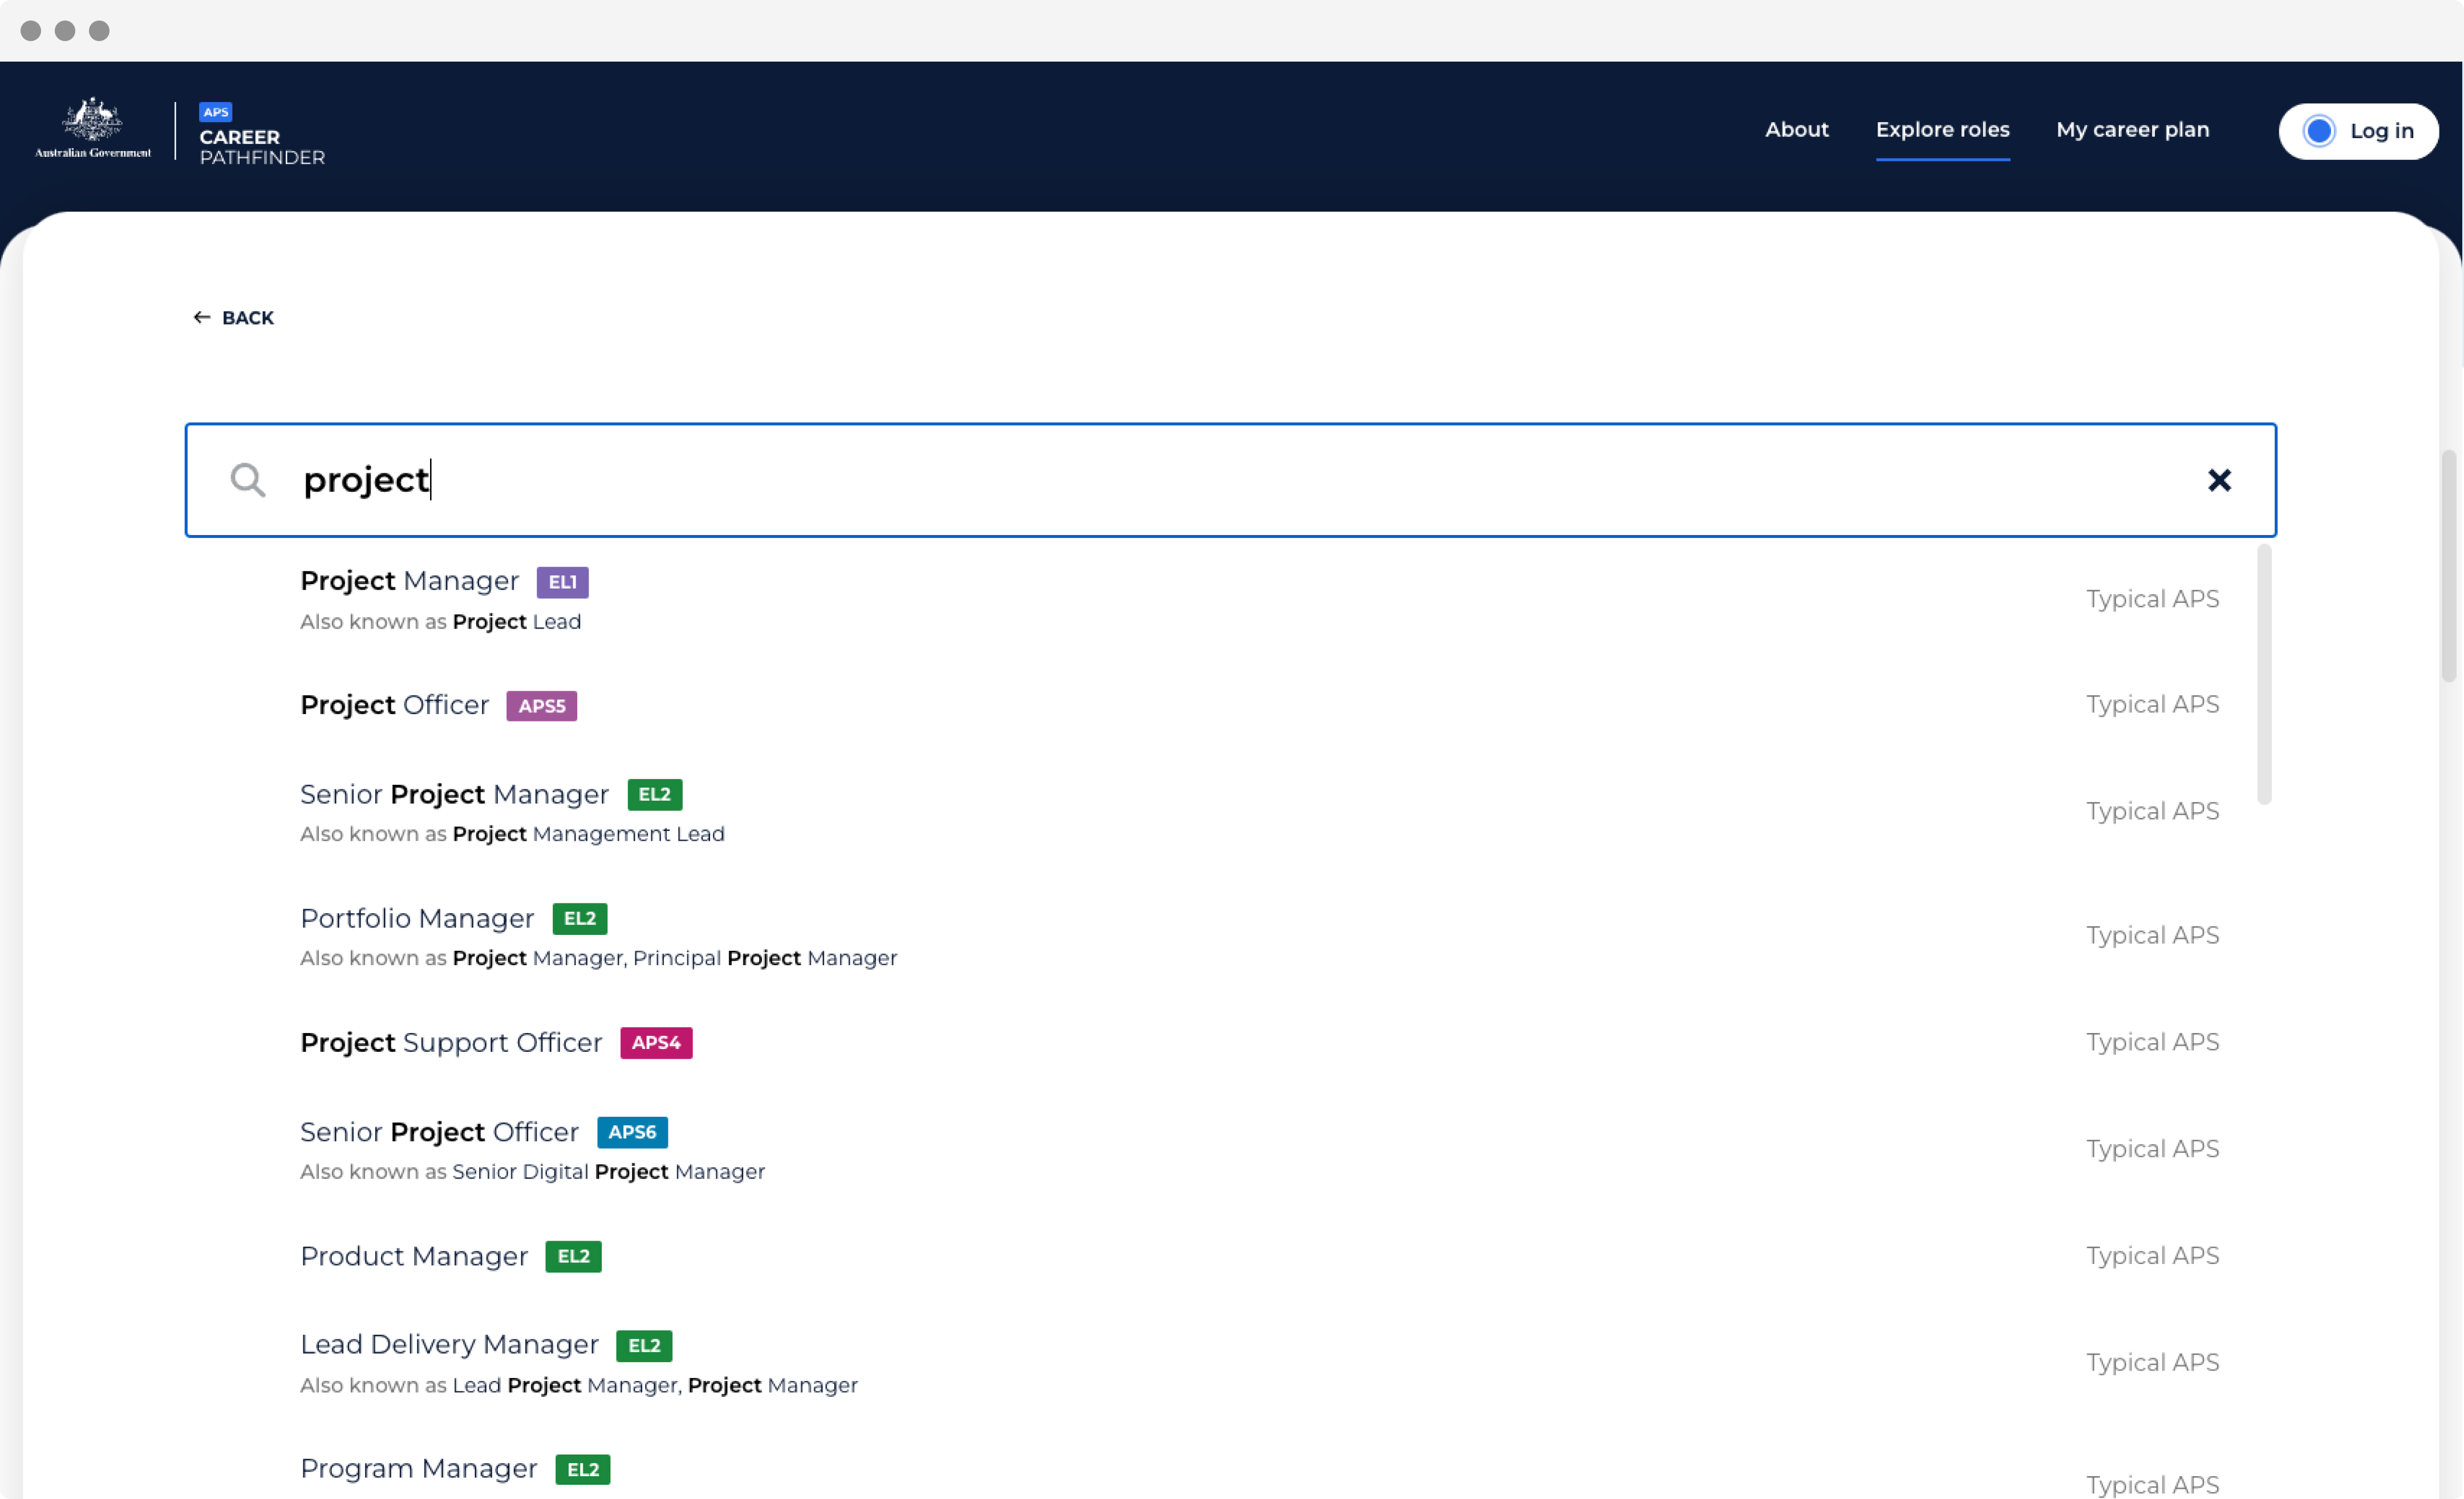Viewport: 2464px width, 1499px height.
Task: Click the back arrow icon
Action: [x=201, y=317]
